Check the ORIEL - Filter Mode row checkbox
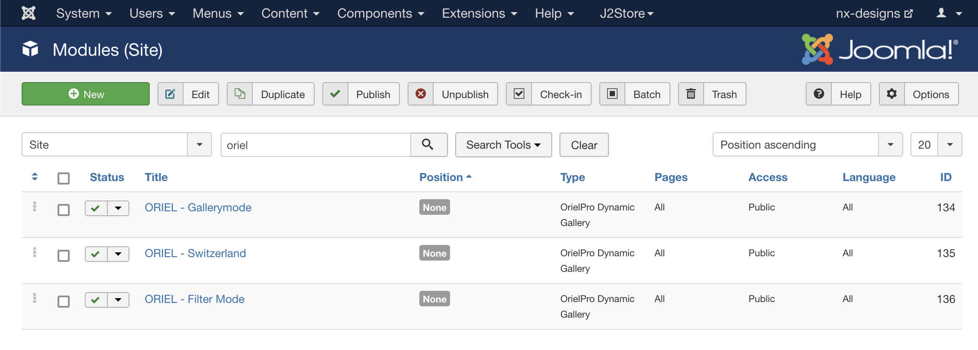978x350 pixels. coord(64,302)
